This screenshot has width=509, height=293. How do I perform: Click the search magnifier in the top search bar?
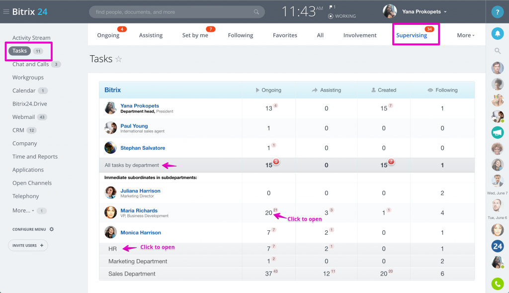pos(256,12)
